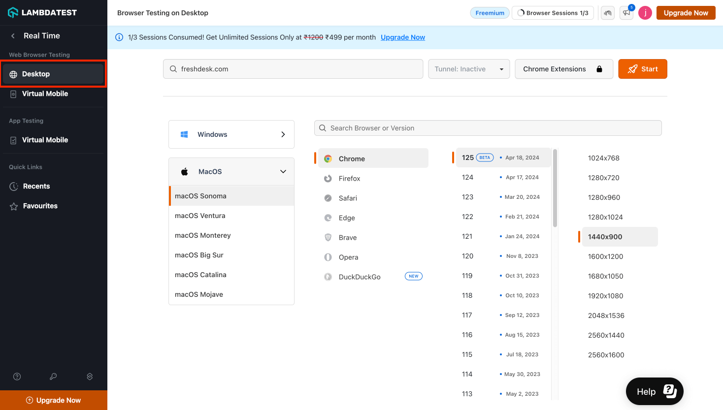The height and width of the screenshot is (410, 723).
Task: Open the key icon in sidebar footer
Action: click(53, 377)
